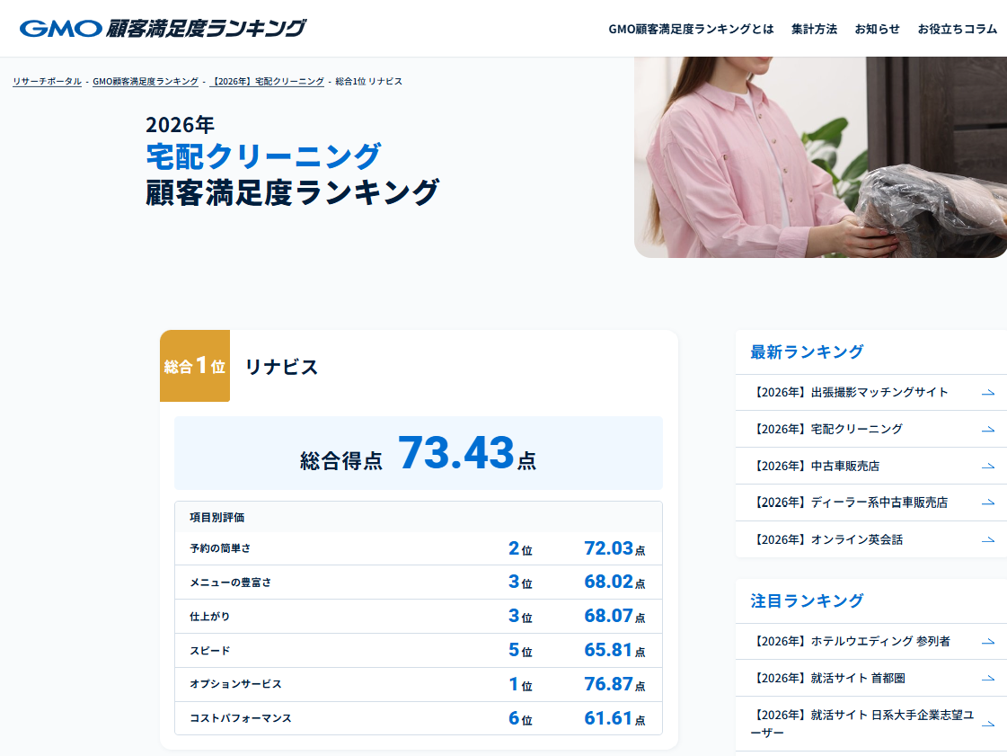The image size is (1007, 756).
Task: Click the arrow icon beside 中古車販売店
Action: [x=988, y=466]
